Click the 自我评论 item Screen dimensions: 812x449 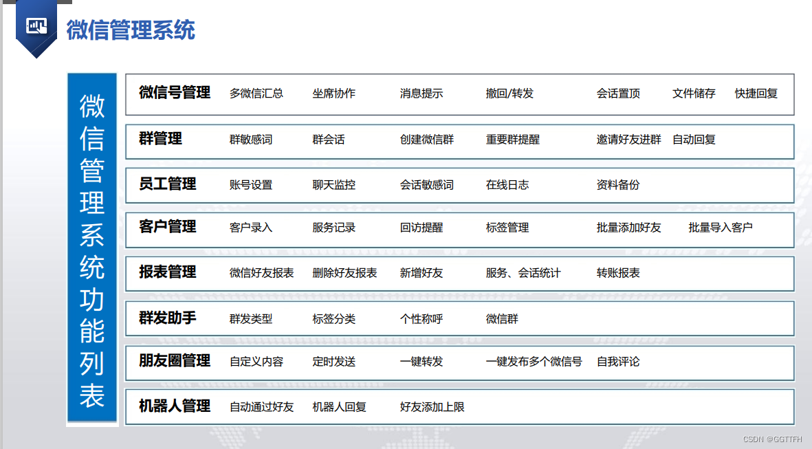coord(618,362)
